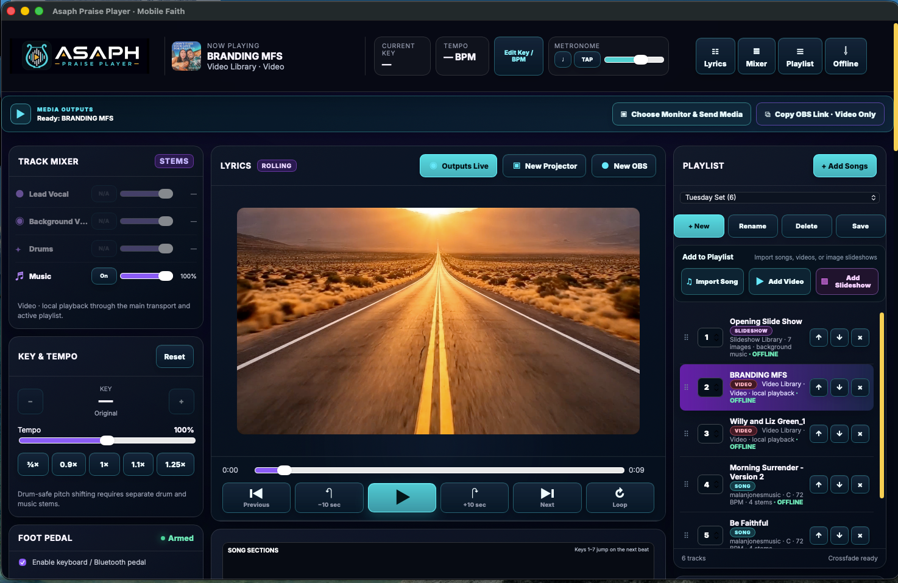Click the road video preview
898x583 pixels.
pos(438,321)
